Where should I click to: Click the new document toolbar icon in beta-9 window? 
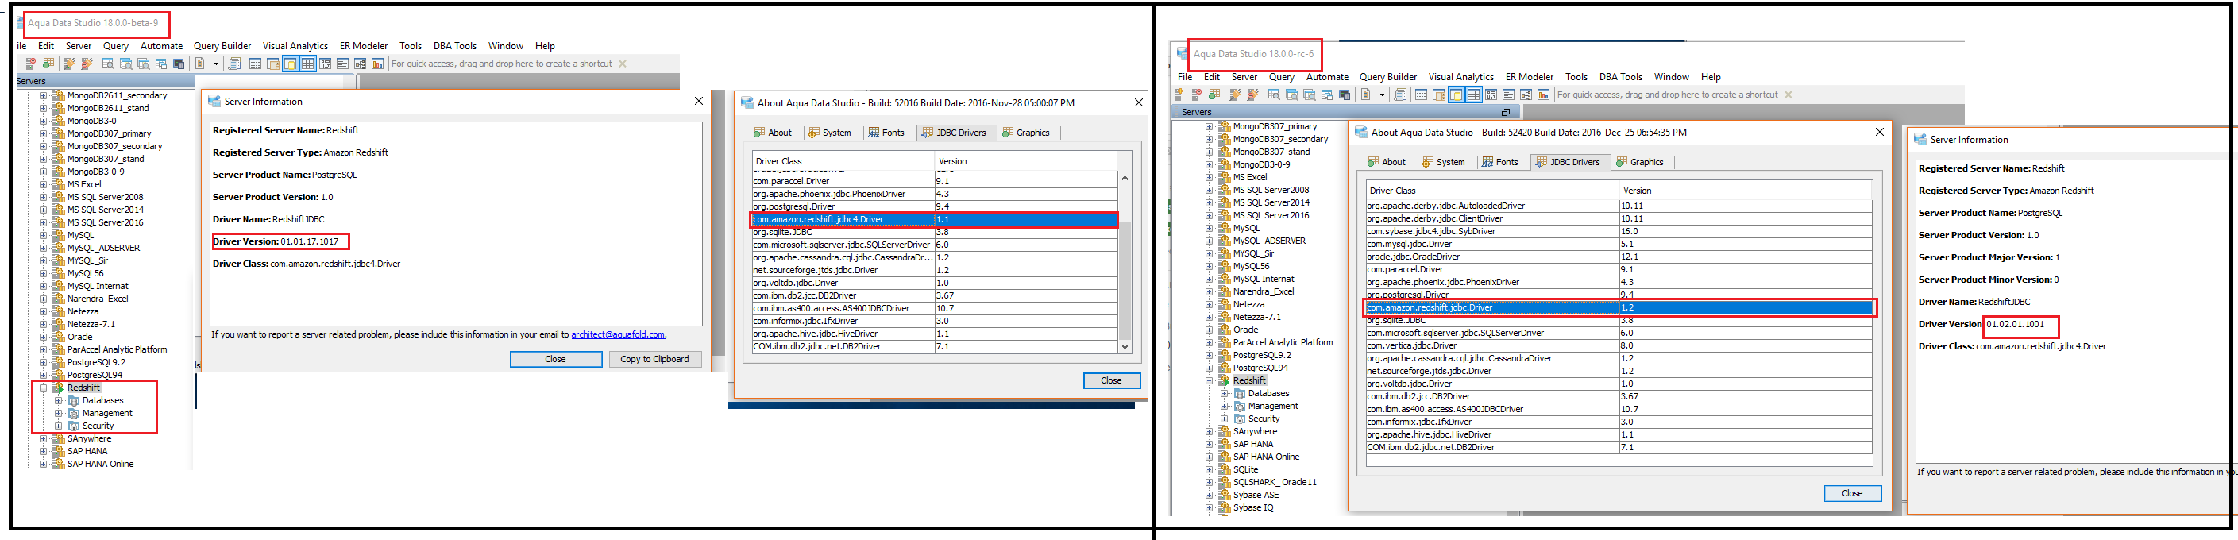(200, 64)
